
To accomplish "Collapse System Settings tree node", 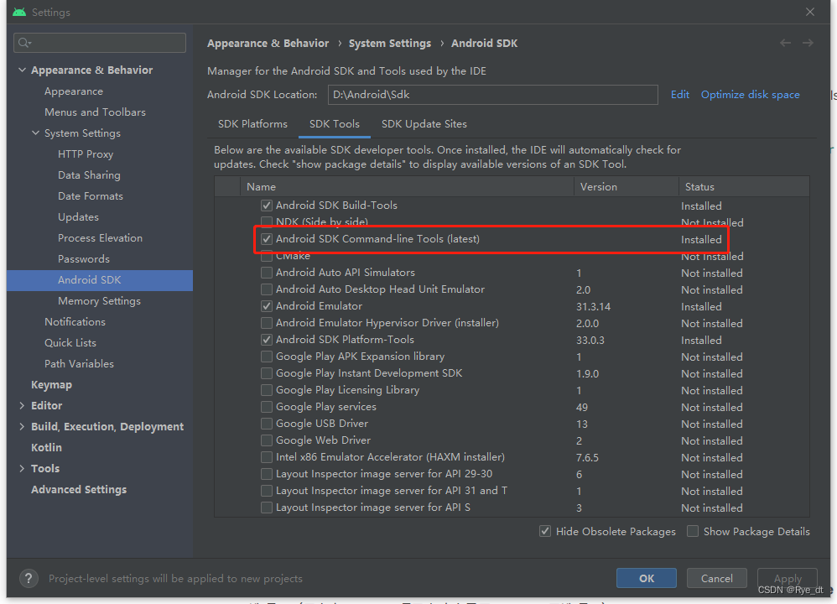I will pos(35,133).
